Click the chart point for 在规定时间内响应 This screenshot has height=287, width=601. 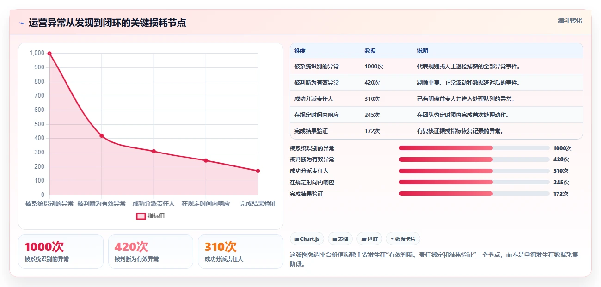tap(206, 160)
